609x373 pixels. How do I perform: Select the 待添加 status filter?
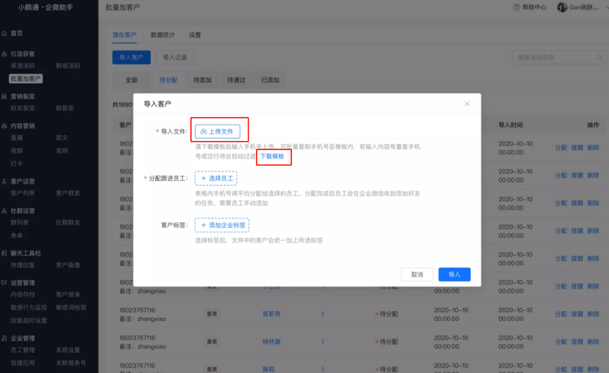[x=203, y=80]
